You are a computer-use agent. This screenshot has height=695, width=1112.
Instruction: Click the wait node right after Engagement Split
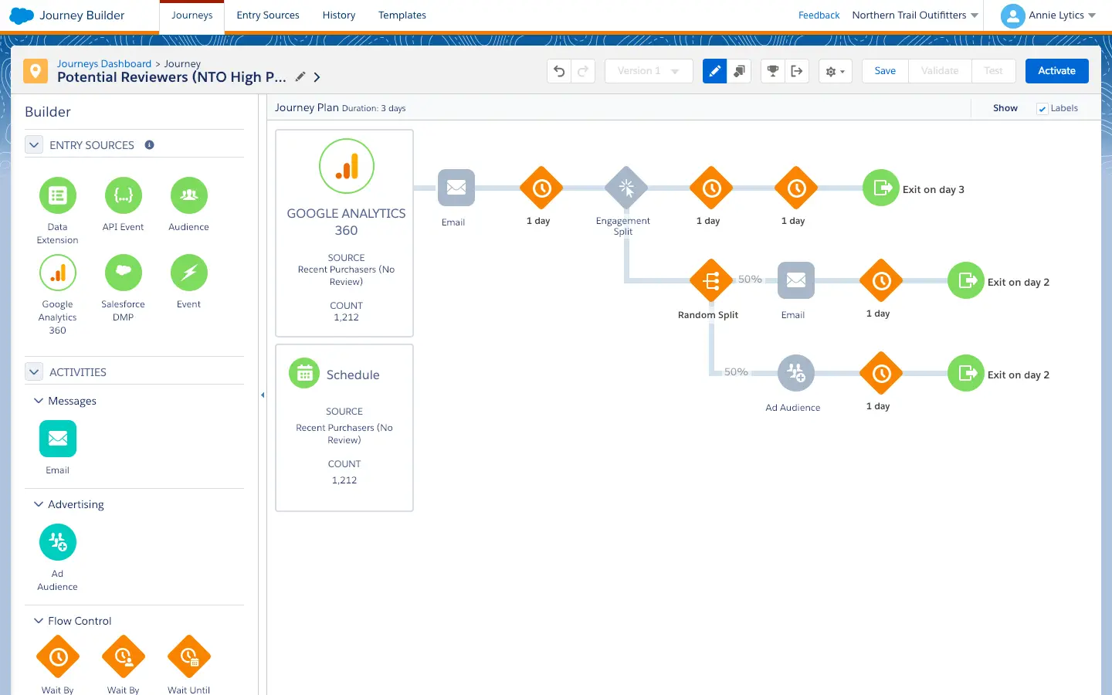[711, 188]
